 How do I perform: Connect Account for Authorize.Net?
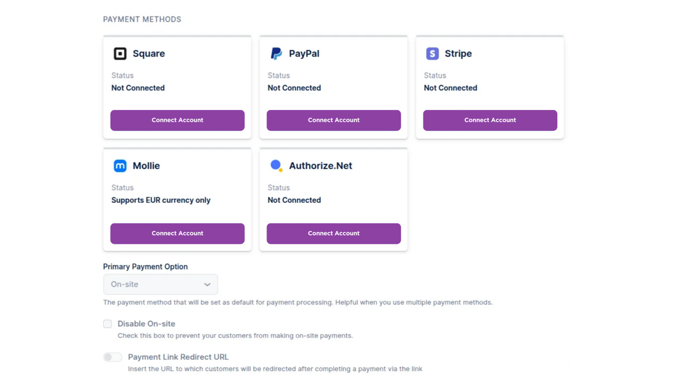[x=333, y=233]
